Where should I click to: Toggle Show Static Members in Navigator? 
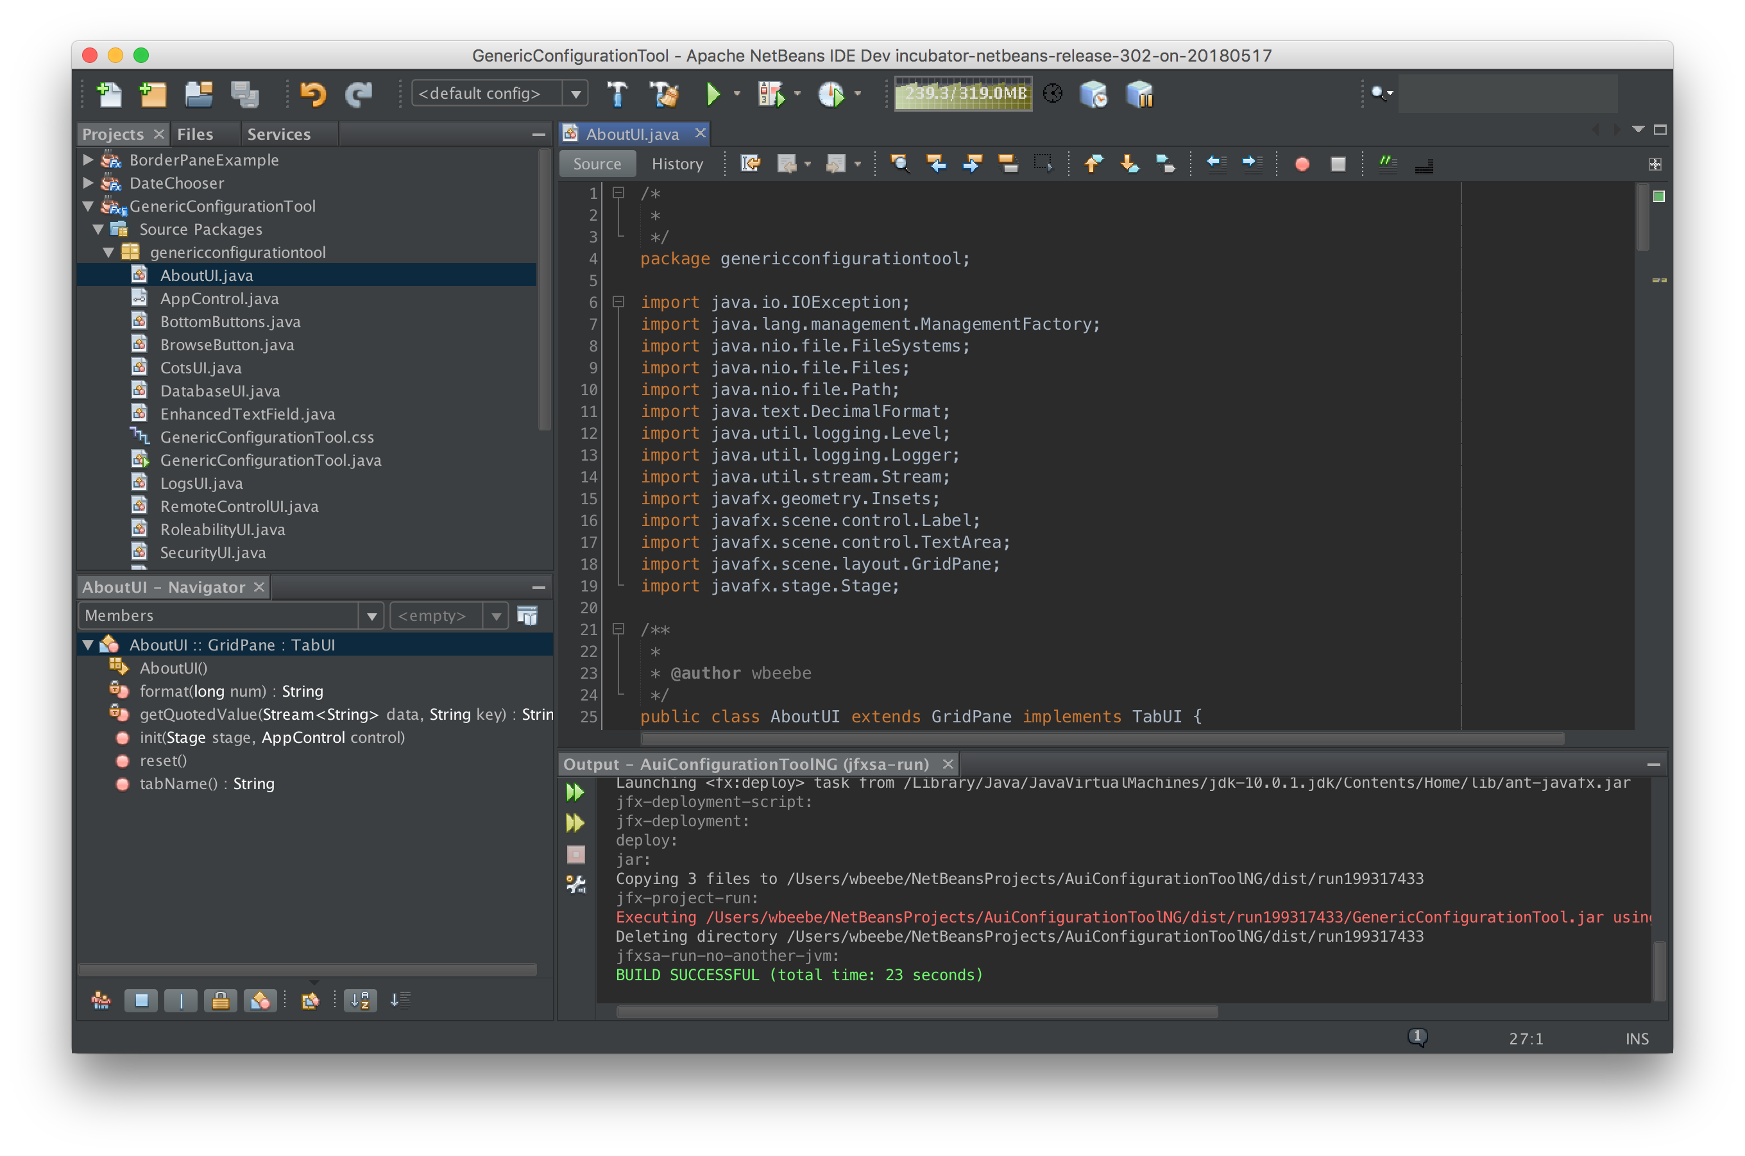point(181,1001)
